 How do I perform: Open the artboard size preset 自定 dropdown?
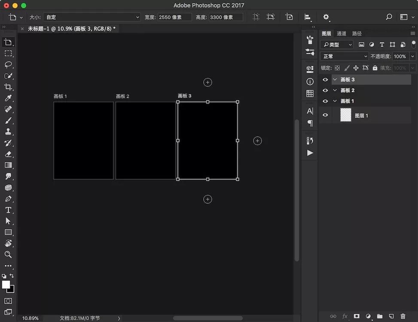coord(92,17)
